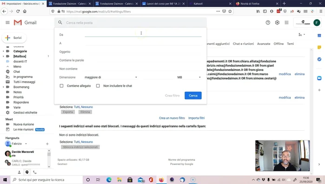Click Firefox URL address bar

(141, 12)
